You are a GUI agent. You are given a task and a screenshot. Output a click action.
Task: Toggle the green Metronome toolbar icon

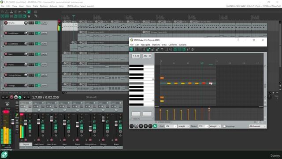tap(29, 12)
